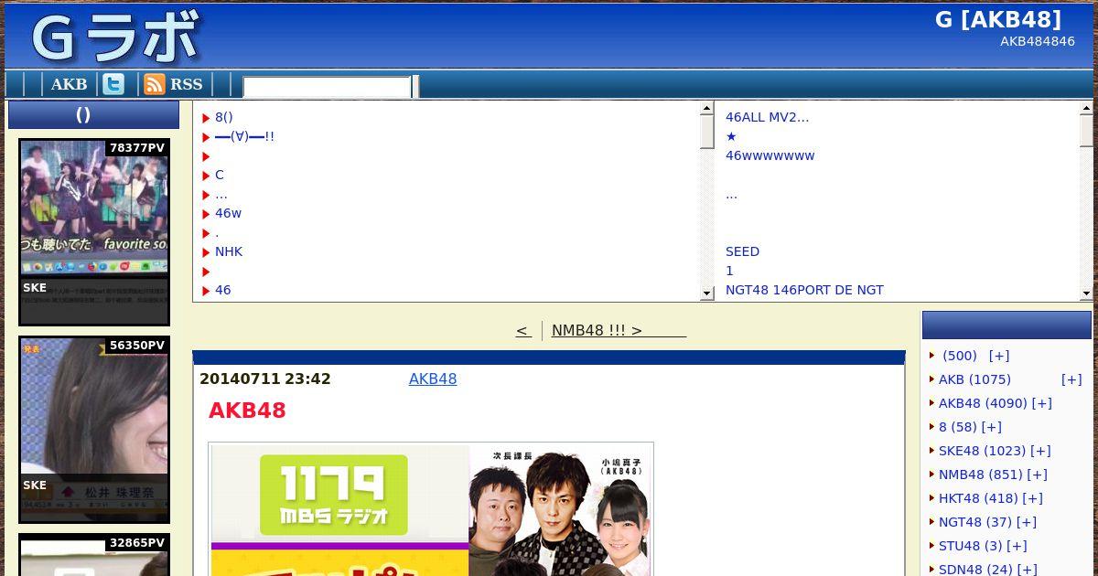
Task: Click the small search button beside input
Action: (416, 87)
